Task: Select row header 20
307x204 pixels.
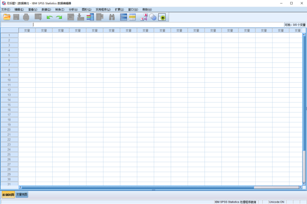Action: click(9, 129)
